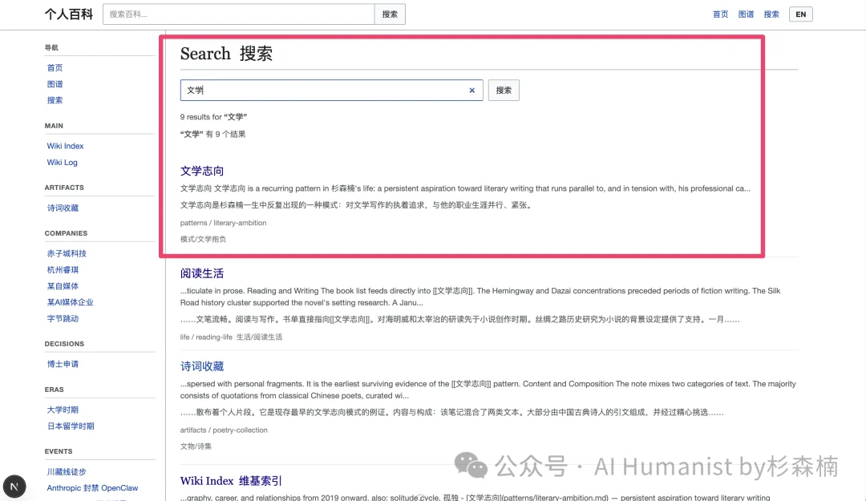Select 搜索 in the left 导航 section
This screenshot has height=501, width=866.
(x=55, y=100)
